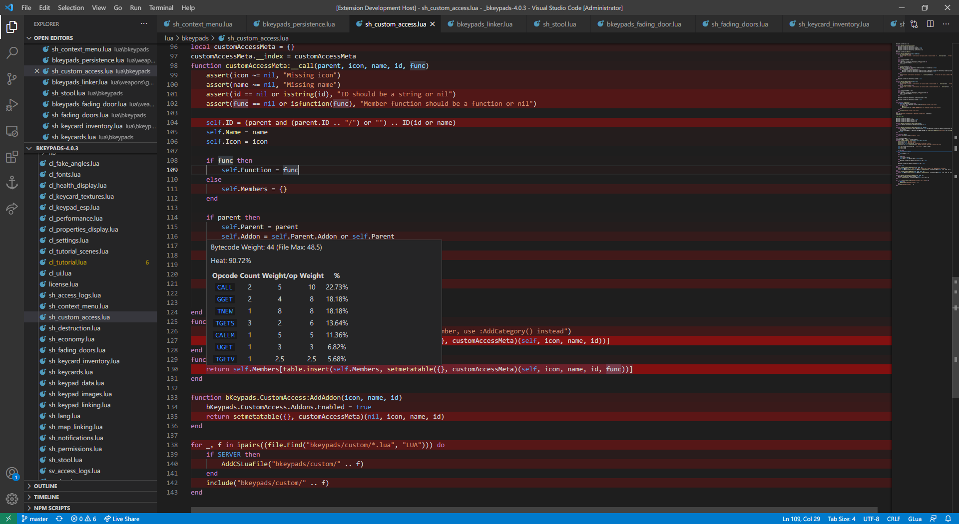Screen dimensions: 959x524
Task: Close the sh_custom_access.lua tab
Action: [433, 24]
